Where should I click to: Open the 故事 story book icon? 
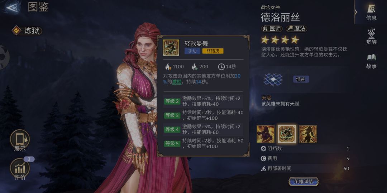click(371, 61)
